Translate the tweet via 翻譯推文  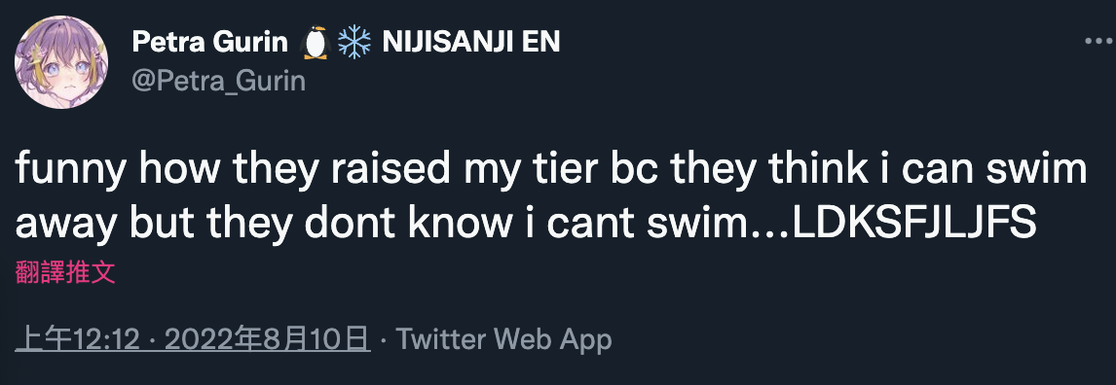point(65,272)
